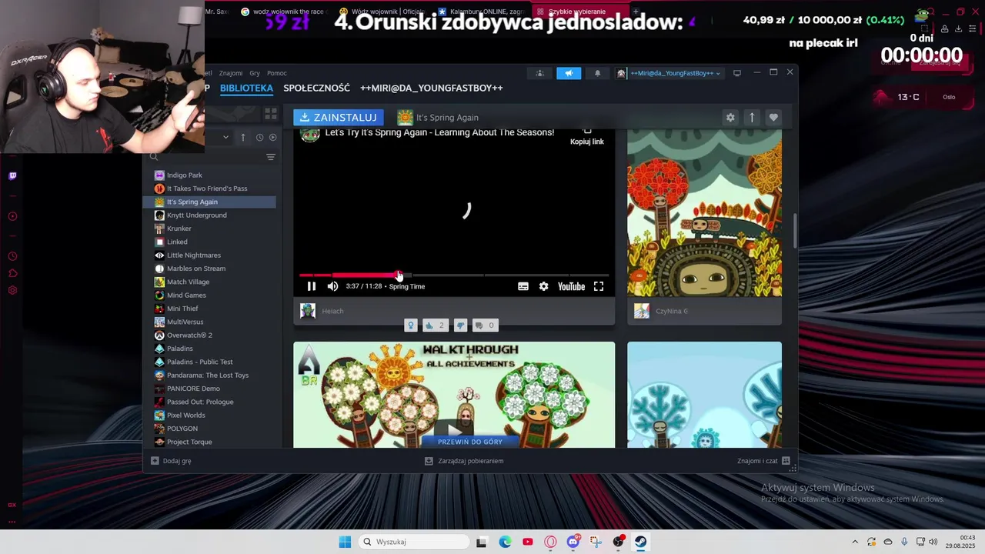Viewport: 985px width, 554px height.
Task: Toggle YouTube subtitles button
Action: point(523,286)
